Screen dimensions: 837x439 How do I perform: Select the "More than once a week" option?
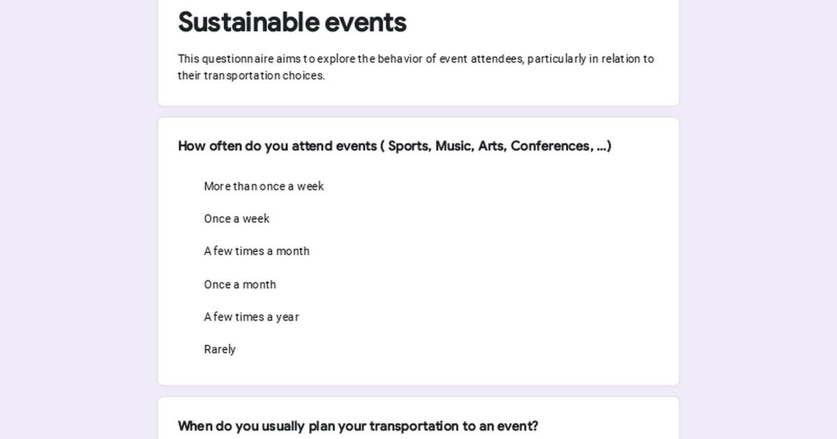pyautogui.click(x=264, y=186)
